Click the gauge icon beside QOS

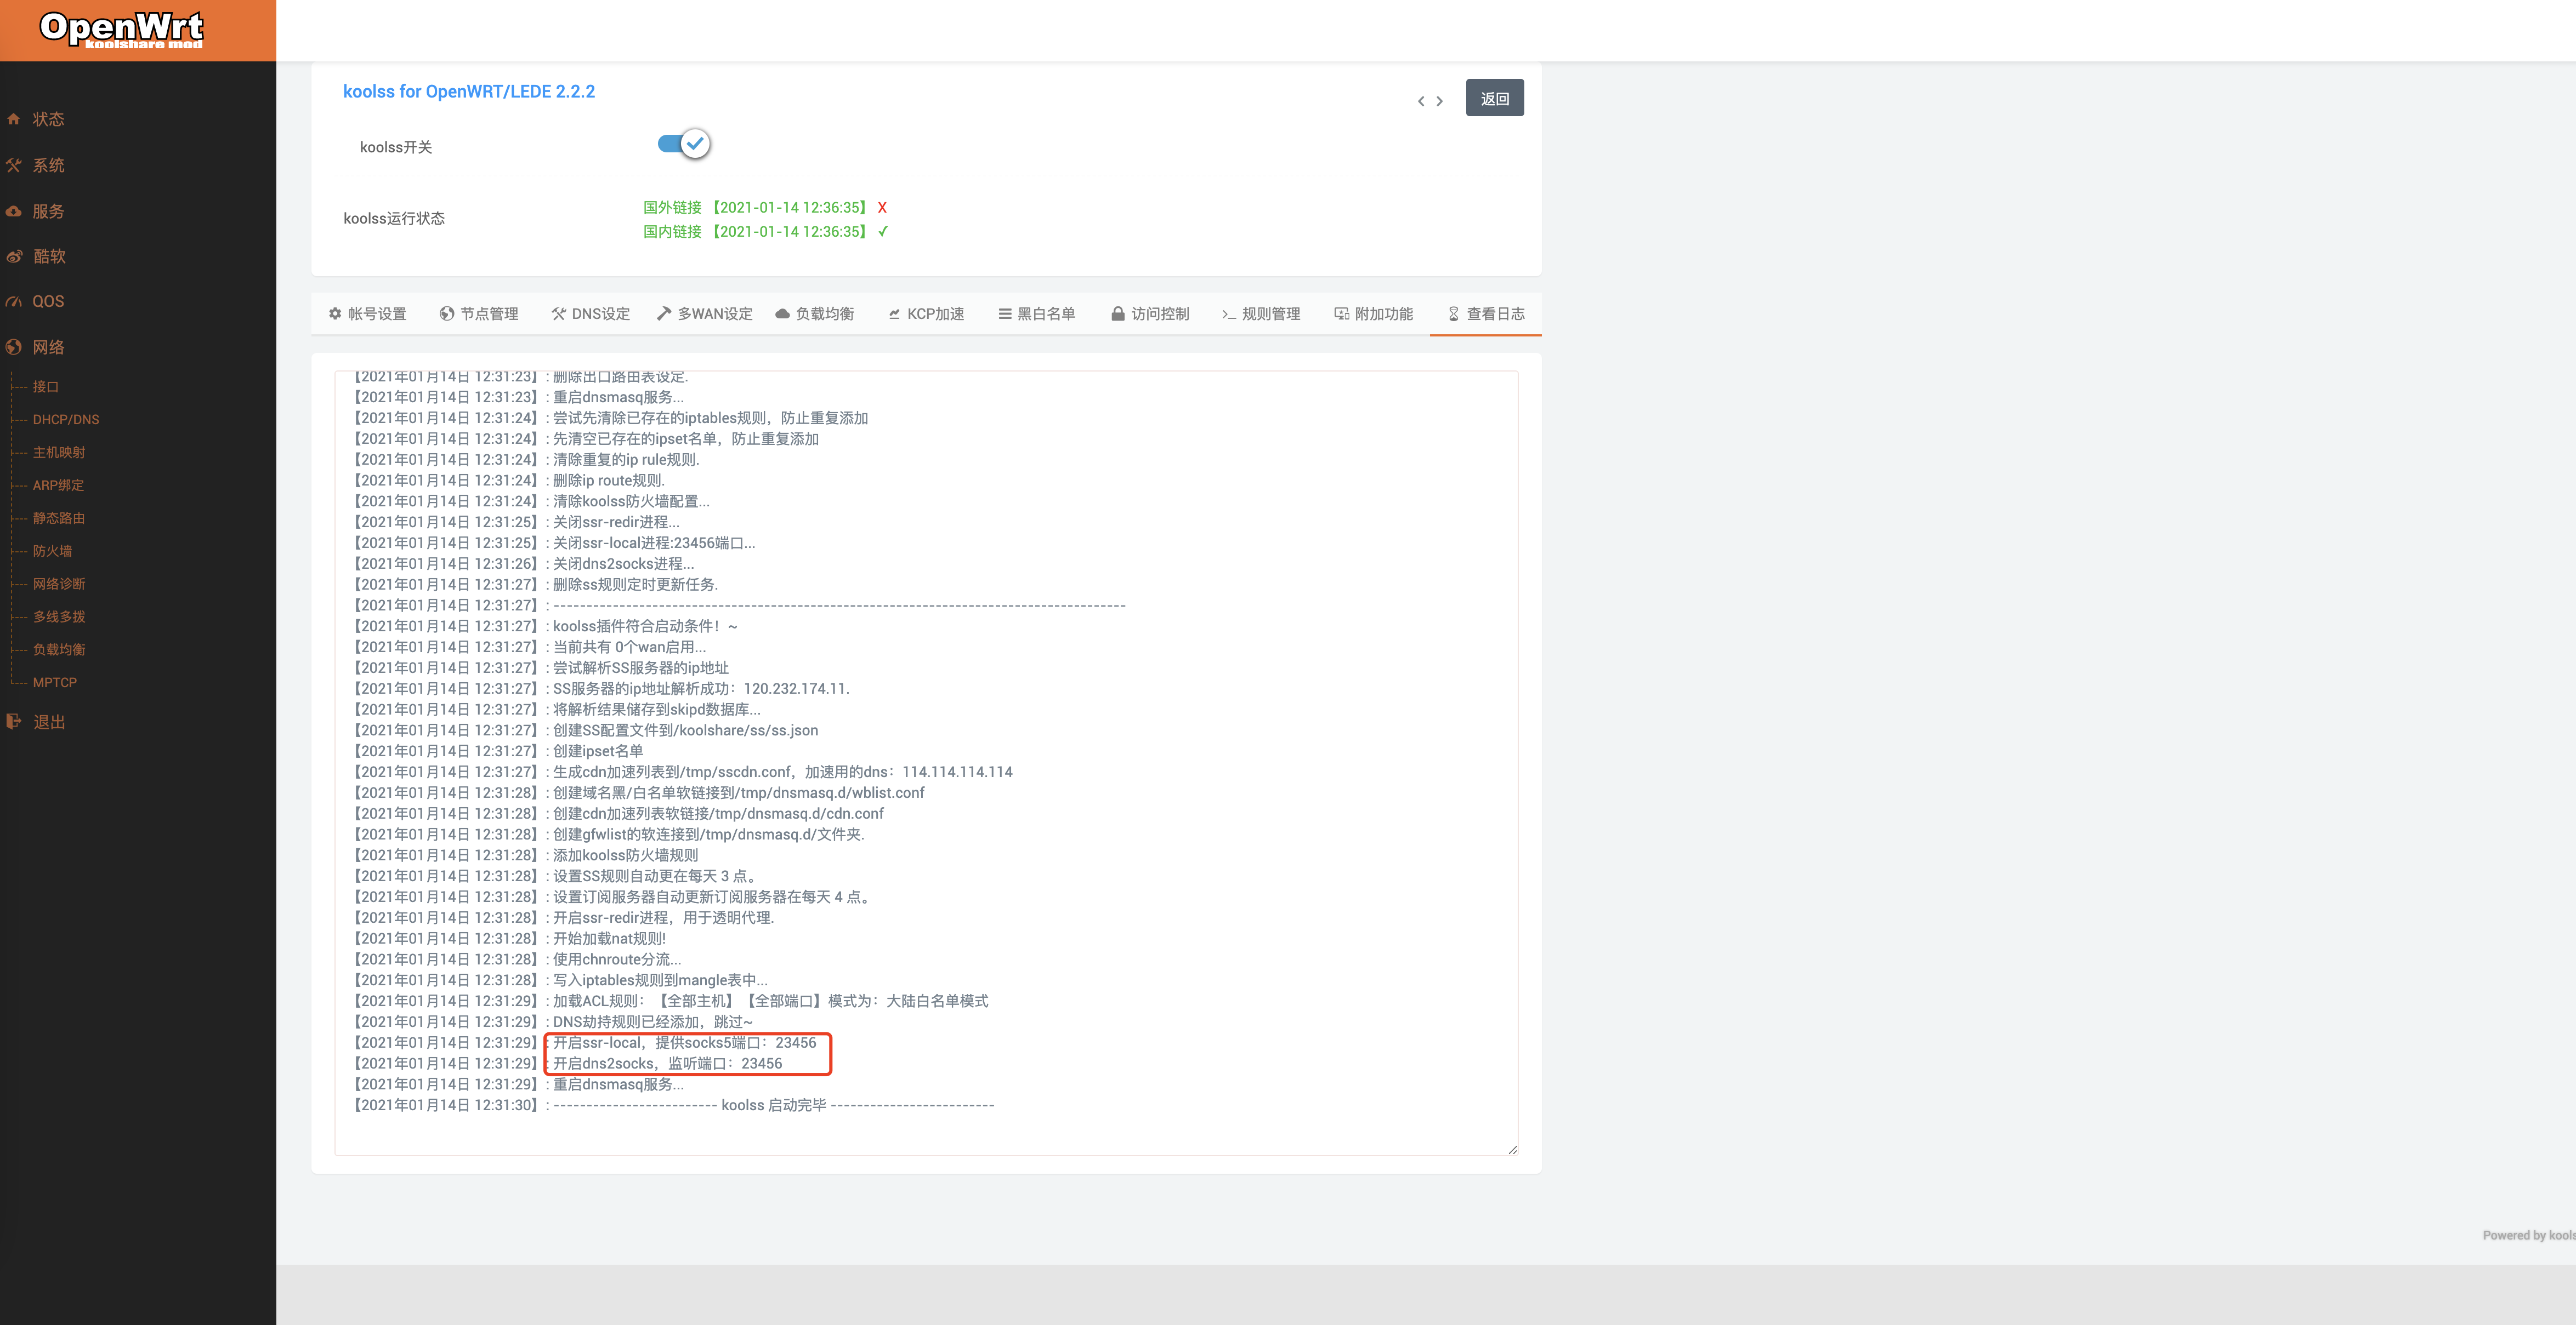(14, 301)
